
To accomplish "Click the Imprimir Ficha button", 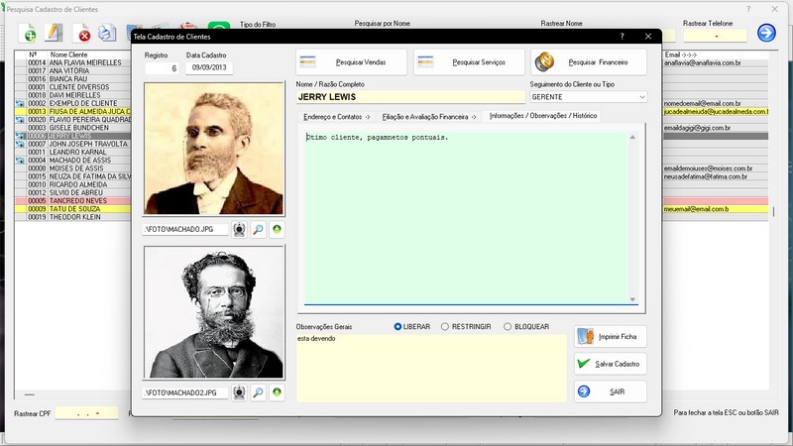I will tap(611, 337).
